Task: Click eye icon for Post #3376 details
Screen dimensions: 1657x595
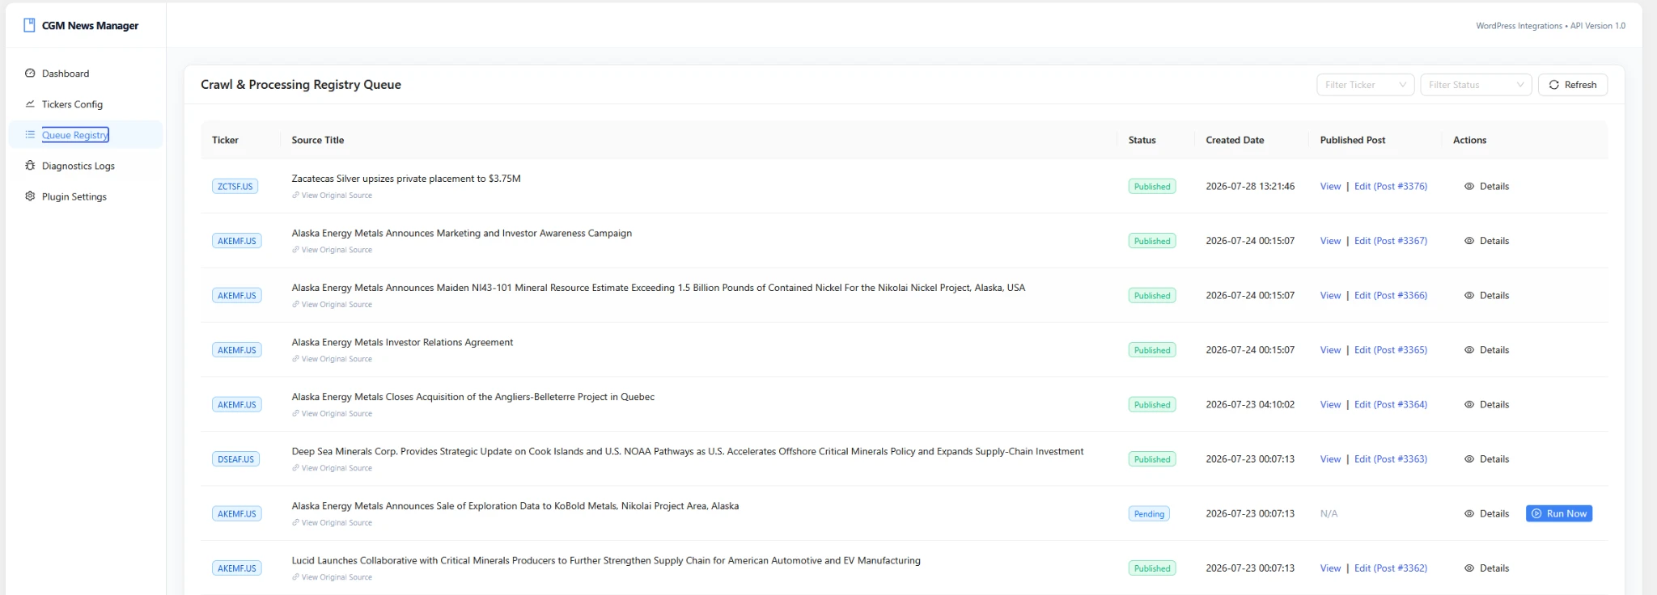Action: pyautogui.click(x=1469, y=186)
